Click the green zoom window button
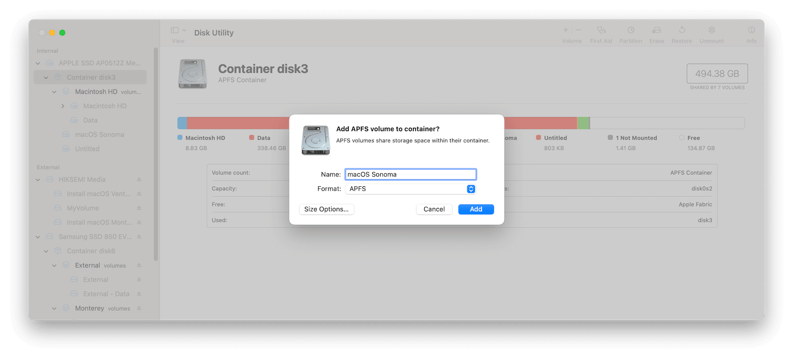This screenshot has height=358, width=793. [62, 33]
